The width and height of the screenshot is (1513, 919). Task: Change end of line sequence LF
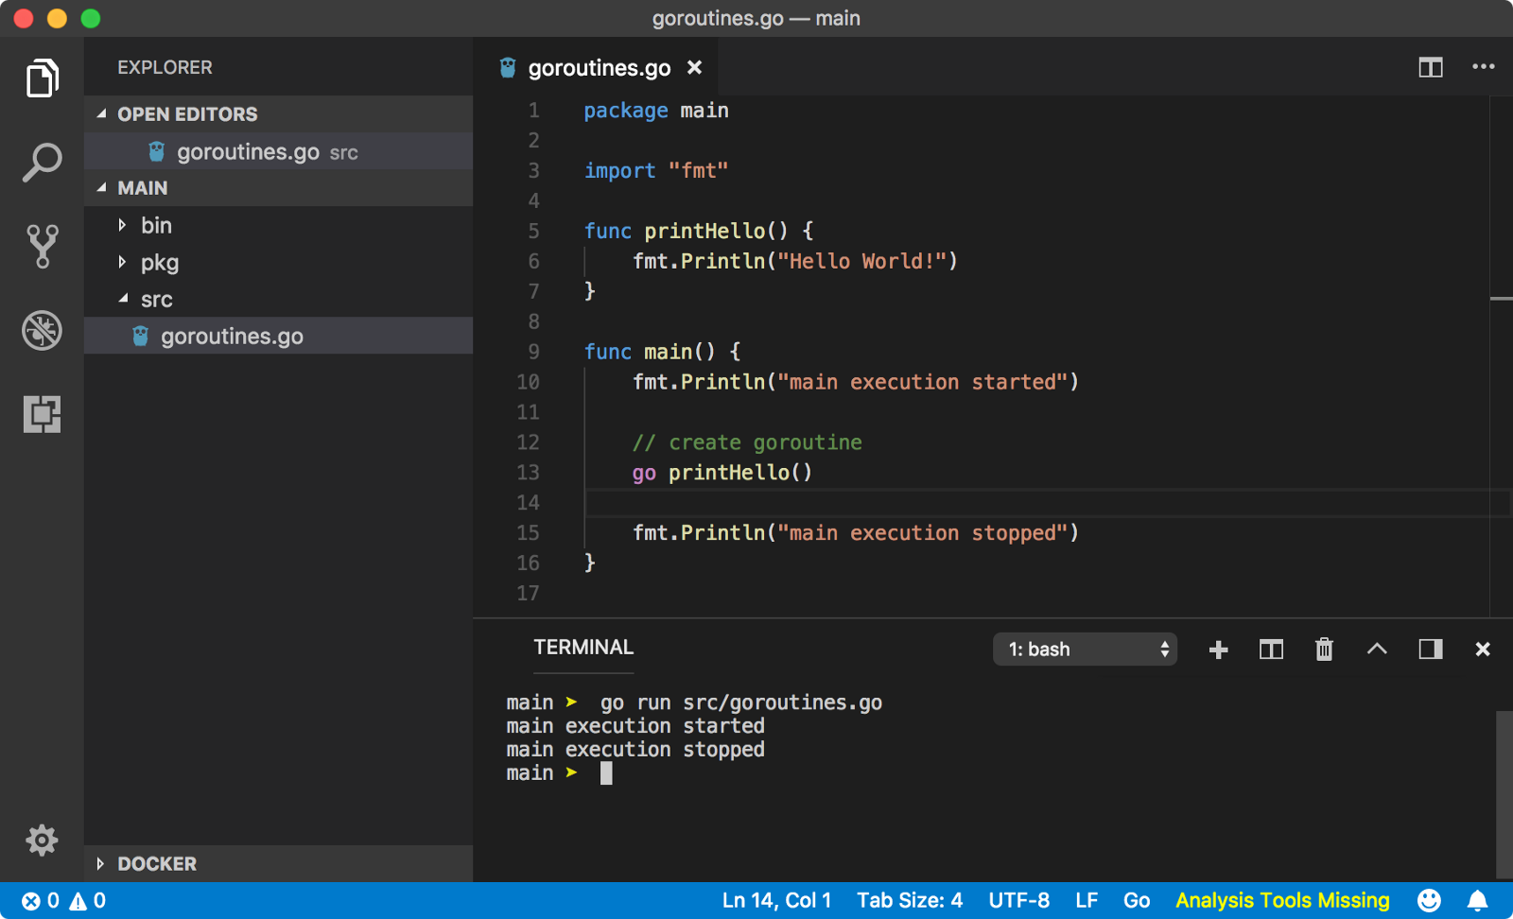pyautogui.click(x=1087, y=901)
